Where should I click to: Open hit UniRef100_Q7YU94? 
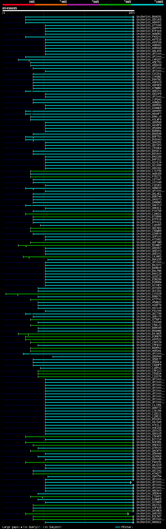149,25
